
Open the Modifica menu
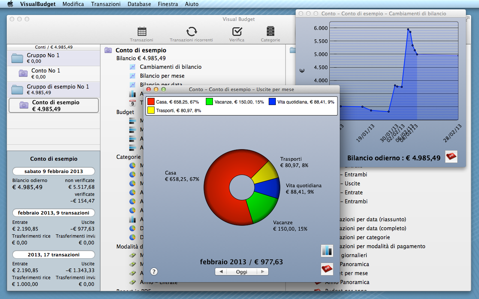tap(73, 4)
